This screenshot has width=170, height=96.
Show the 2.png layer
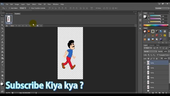click(x=145, y=68)
